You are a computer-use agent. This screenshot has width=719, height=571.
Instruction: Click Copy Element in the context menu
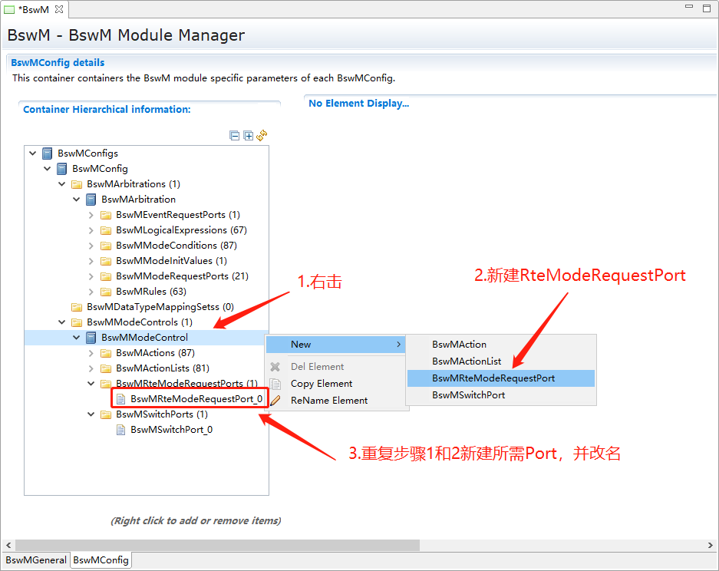322,384
